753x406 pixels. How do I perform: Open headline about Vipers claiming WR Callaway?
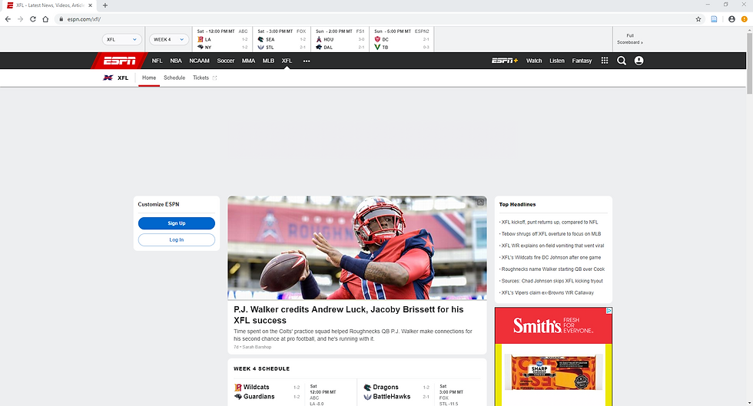pos(547,292)
